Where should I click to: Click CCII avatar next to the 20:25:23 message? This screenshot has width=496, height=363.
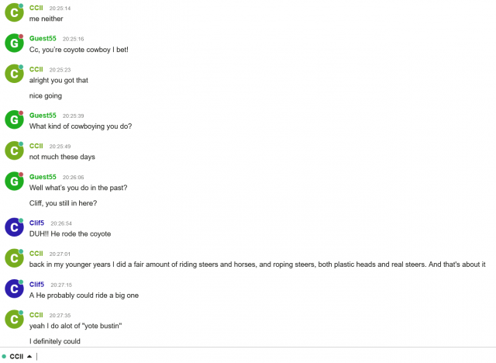coord(14,74)
